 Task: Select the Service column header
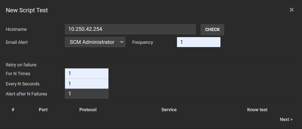pyautogui.click(x=169, y=110)
